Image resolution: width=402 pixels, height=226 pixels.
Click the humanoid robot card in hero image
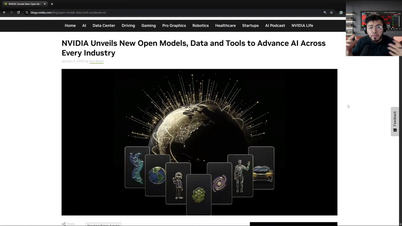click(240, 175)
